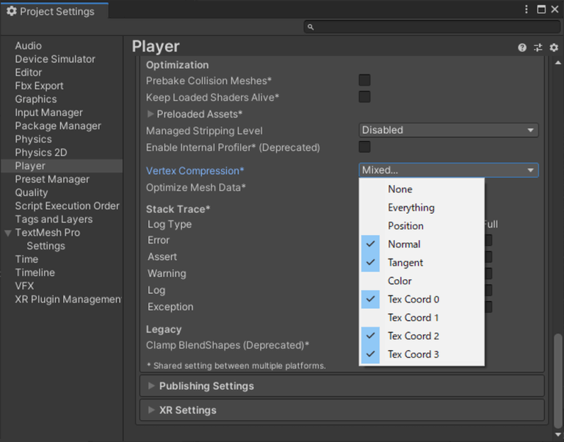
Task: Open Managed Stripping Level dropdown
Action: tap(448, 130)
